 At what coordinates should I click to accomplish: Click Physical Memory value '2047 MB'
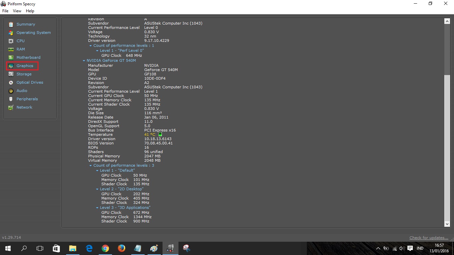[x=152, y=156]
